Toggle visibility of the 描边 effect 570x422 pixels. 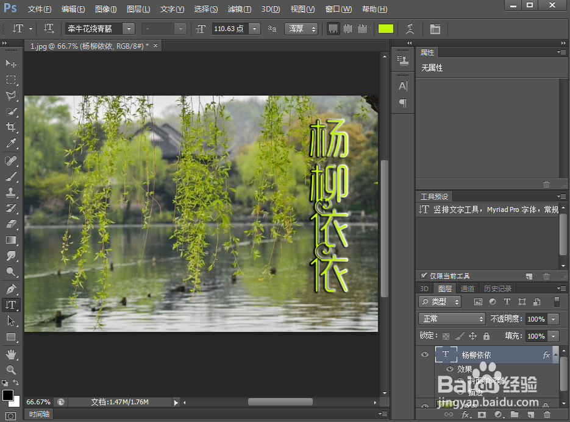point(460,393)
